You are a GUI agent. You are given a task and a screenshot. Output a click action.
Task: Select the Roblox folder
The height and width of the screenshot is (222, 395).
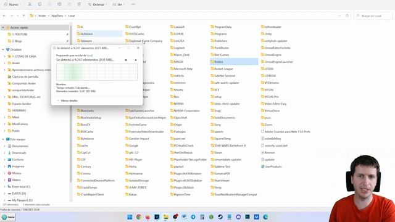tap(234, 62)
